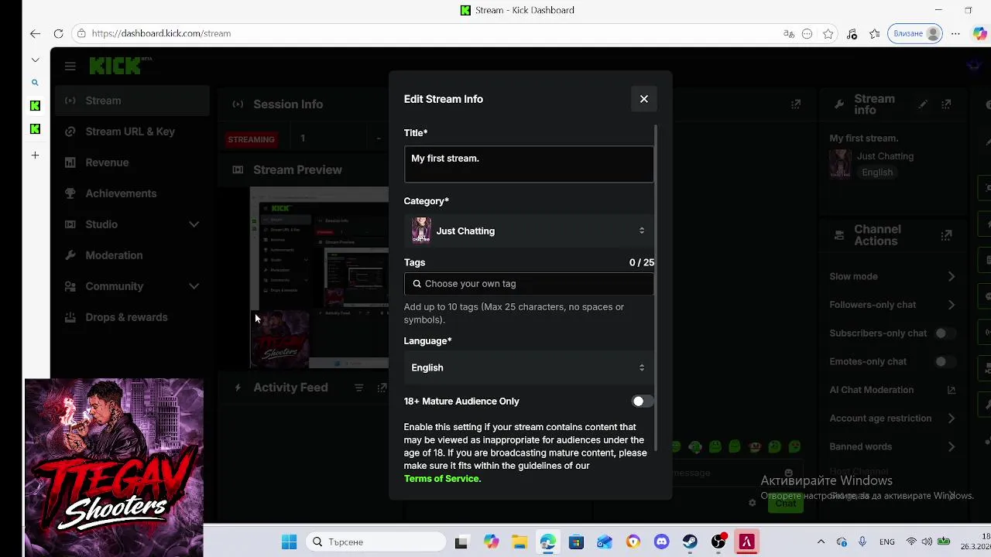Click the Activity Feed filter icon
The image size is (991, 557).
point(358,388)
